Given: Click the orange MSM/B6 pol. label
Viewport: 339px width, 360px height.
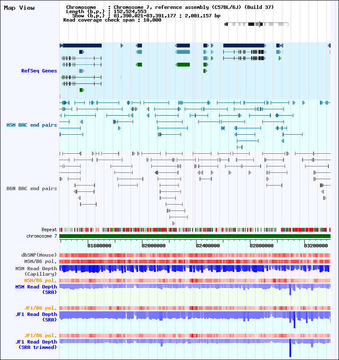Looking at the screenshot, I should pyautogui.click(x=40, y=280).
